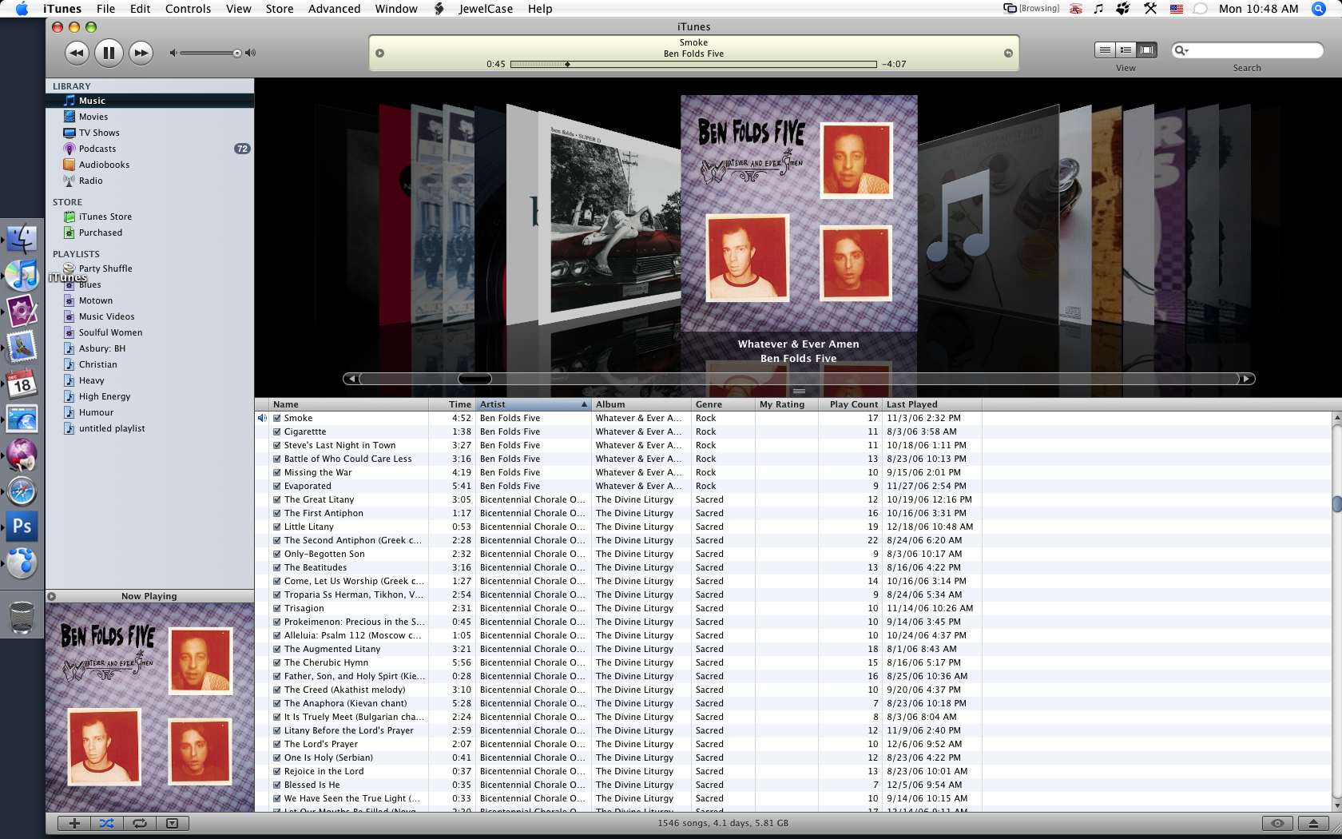Open Spotlight search in menu bar

[1318, 9]
